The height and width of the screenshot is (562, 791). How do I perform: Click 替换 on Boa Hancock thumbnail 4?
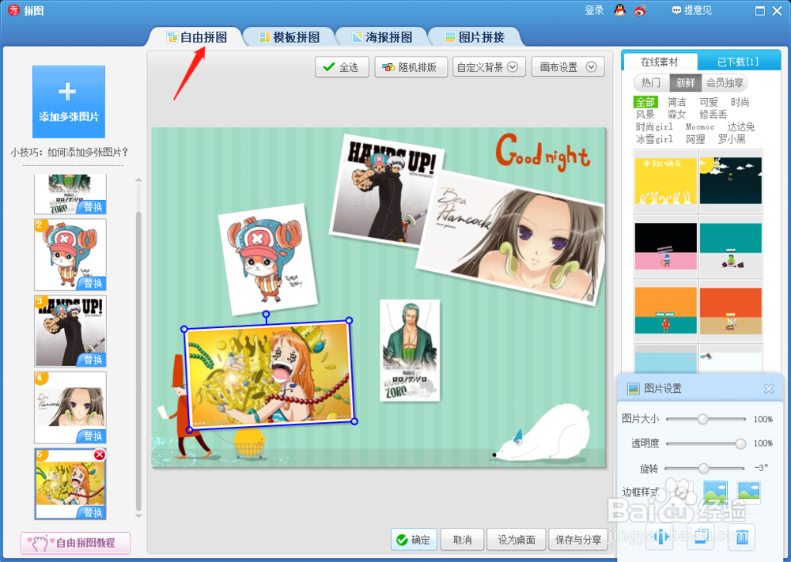click(x=93, y=436)
